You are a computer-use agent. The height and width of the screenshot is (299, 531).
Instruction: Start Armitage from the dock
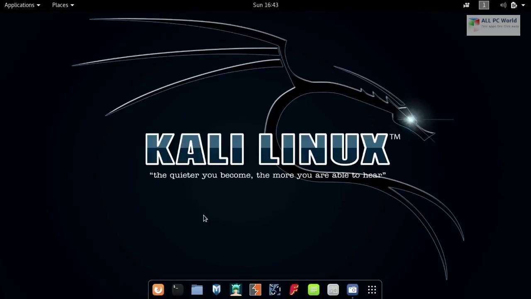[236, 289]
